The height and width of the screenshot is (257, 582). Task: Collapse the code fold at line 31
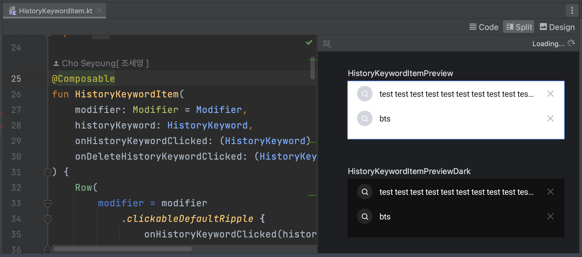[x=48, y=172]
